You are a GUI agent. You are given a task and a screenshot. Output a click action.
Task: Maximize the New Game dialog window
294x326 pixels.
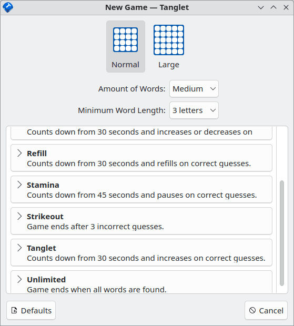(273, 7)
